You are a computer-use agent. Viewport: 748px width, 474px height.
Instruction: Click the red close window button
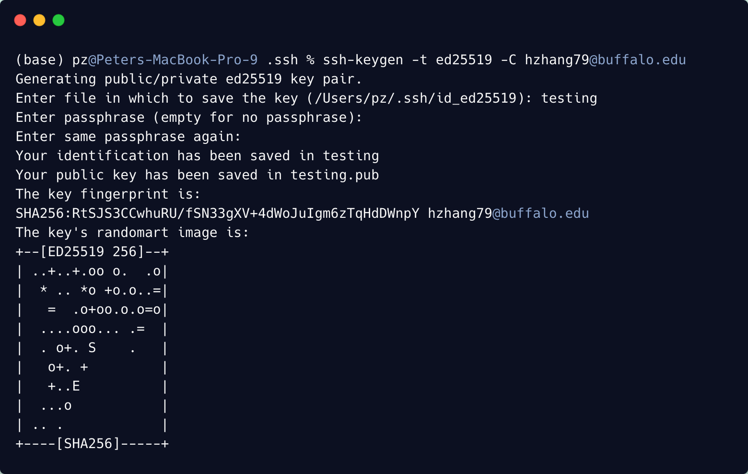tap(20, 20)
